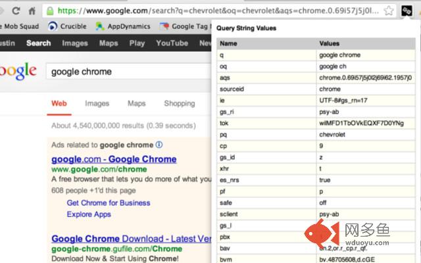The image size is (421, 263).
Task: Select the sclient parameter name cell
Action: pyautogui.click(x=266, y=214)
